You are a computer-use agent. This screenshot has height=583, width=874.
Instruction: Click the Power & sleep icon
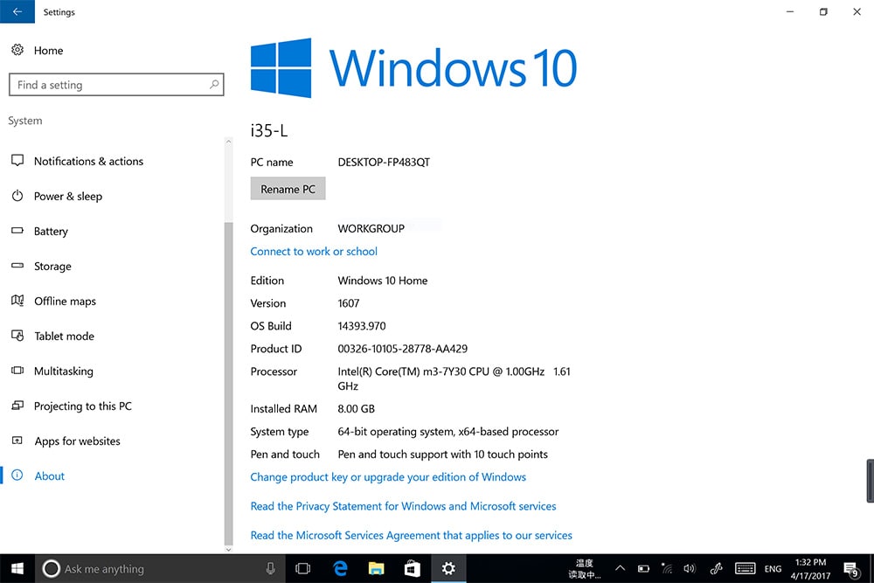click(17, 196)
